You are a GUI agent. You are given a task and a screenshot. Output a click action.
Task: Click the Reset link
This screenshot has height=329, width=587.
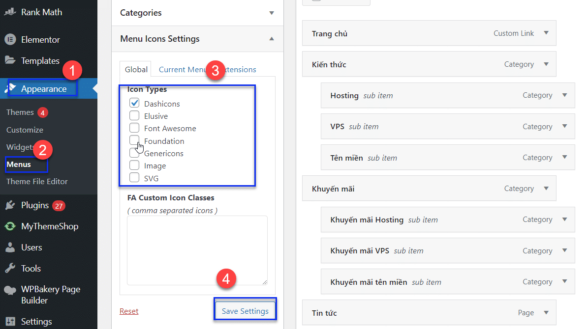tap(128, 311)
